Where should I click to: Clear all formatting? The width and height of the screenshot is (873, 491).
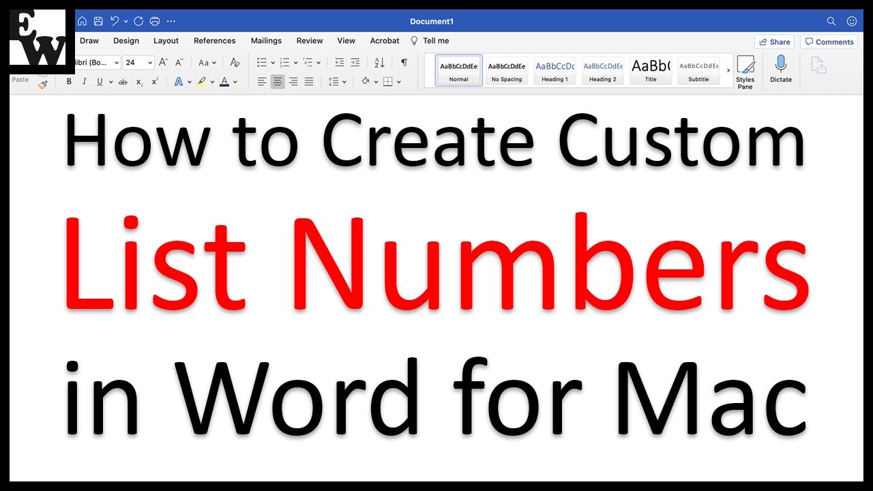235,63
